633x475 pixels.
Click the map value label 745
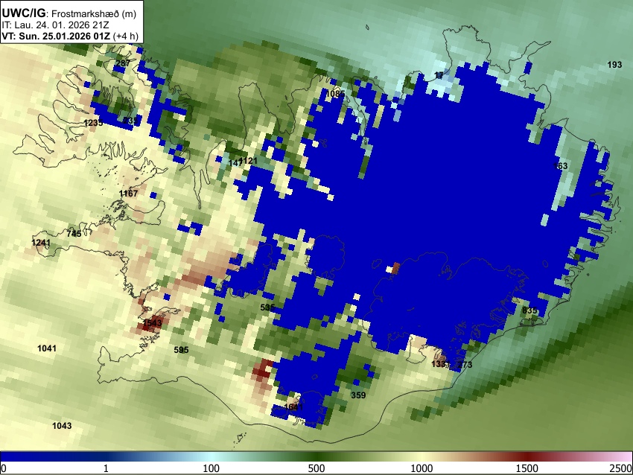74,234
